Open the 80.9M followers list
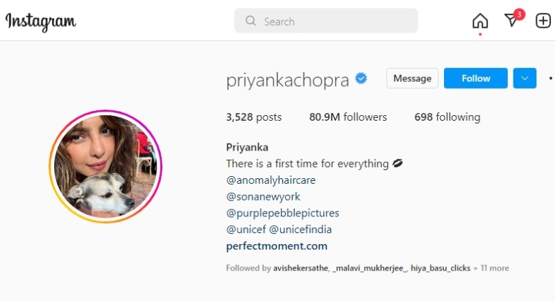Image resolution: width=555 pixels, height=301 pixels. (348, 117)
